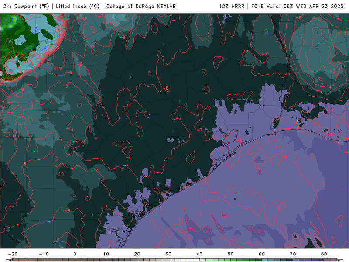
Task: Click the -10 label on the color scale
Action: (x=44, y=254)
